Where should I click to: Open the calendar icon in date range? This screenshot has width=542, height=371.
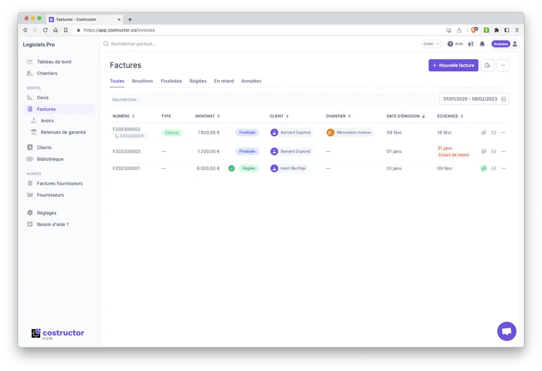click(503, 99)
